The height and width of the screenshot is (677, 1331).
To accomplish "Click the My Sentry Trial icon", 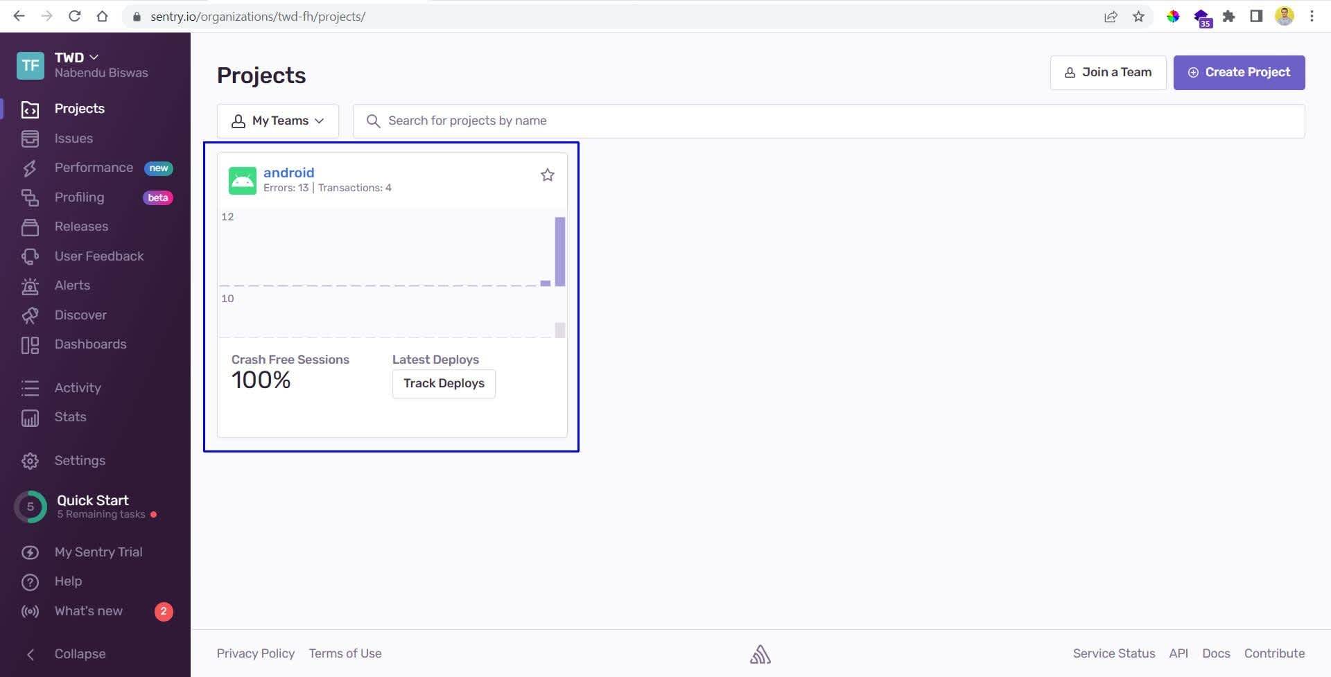I will point(30,552).
